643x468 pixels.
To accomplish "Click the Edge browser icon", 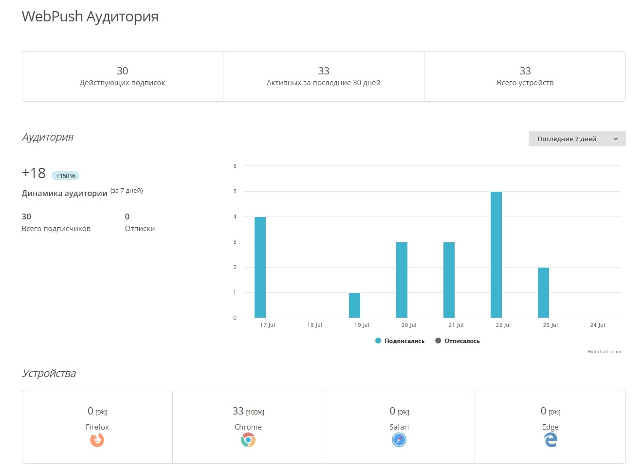I will [551, 440].
